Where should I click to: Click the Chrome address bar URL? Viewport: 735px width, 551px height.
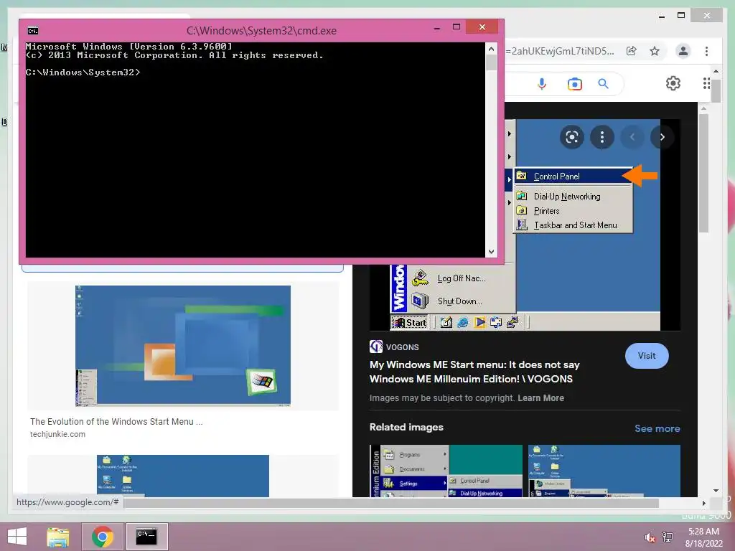(x=560, y=51)
